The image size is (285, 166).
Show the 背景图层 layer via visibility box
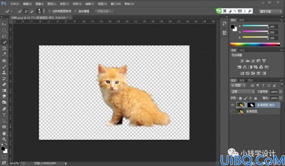232,111
